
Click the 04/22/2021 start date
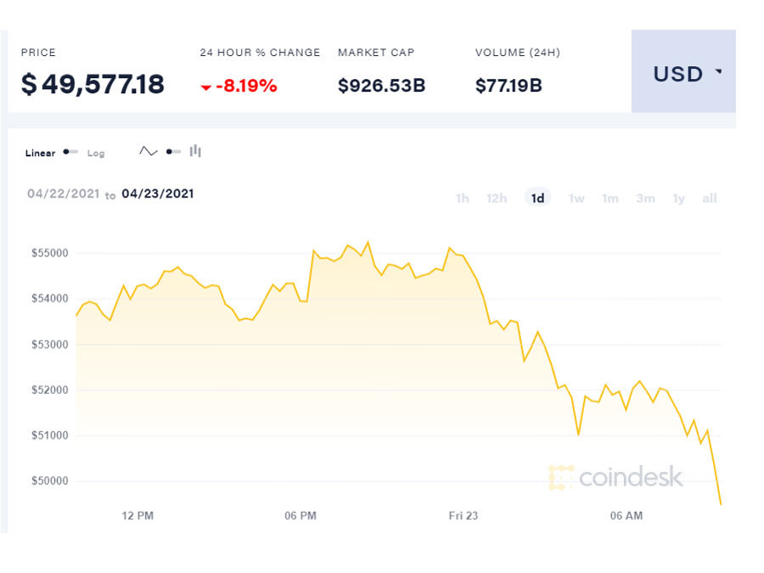64,194
